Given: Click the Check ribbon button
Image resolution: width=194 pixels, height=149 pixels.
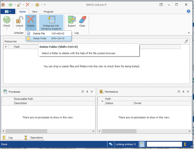Looking at the screenshot, I should tap(7, 23).
